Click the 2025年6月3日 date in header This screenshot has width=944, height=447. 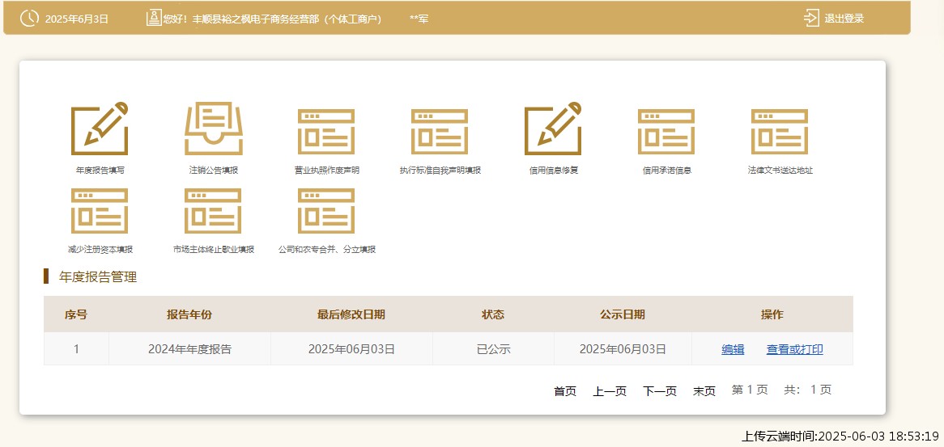pyautogui.click(x=76, y=19)
